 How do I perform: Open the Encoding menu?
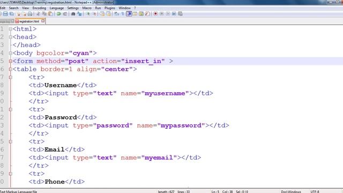click(x=39, y=8)
